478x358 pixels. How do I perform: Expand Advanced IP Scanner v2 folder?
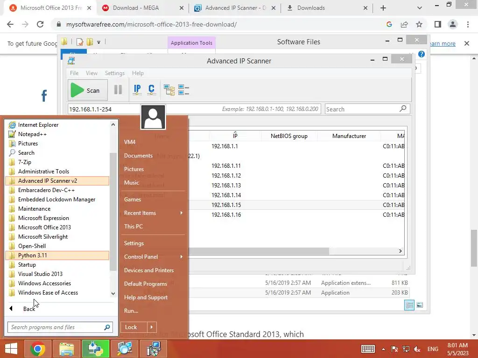(x=57, y=181)
